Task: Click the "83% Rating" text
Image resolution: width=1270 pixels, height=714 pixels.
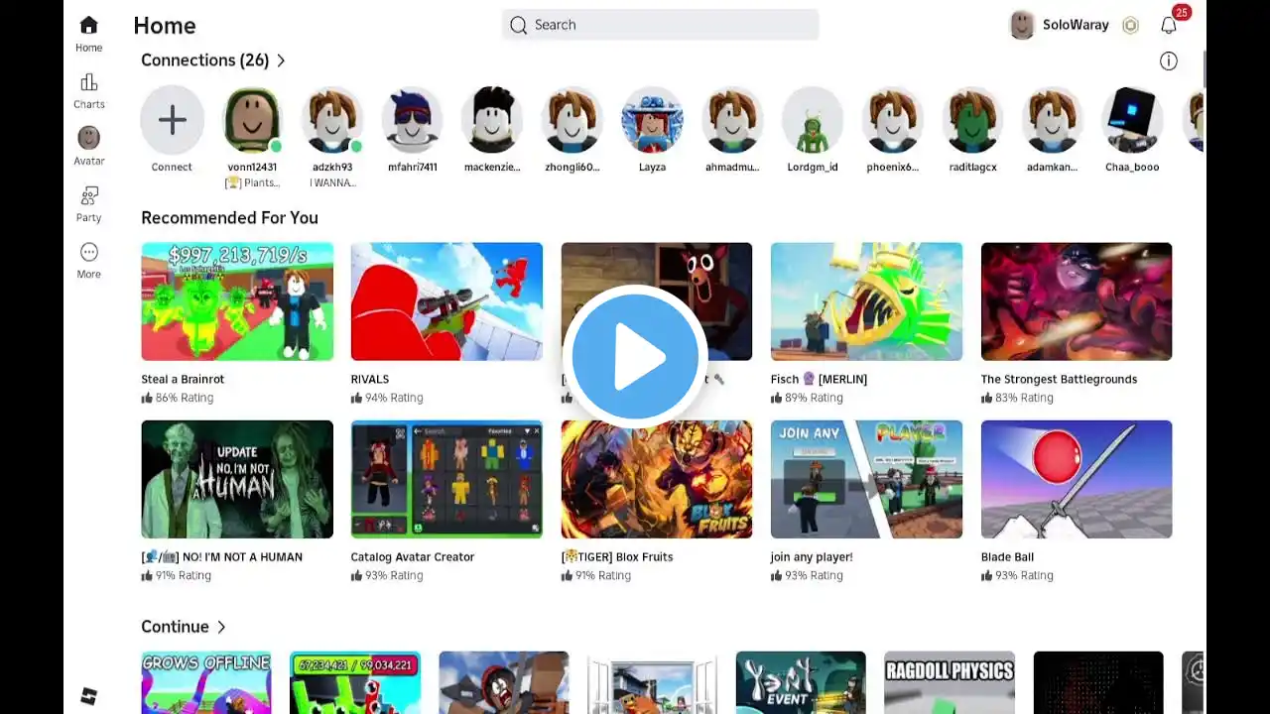Action: (1024, 398)
